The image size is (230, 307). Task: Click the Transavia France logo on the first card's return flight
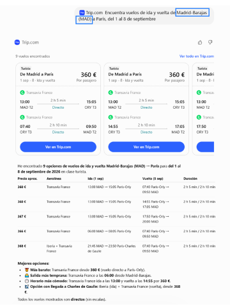coord(22,117)
